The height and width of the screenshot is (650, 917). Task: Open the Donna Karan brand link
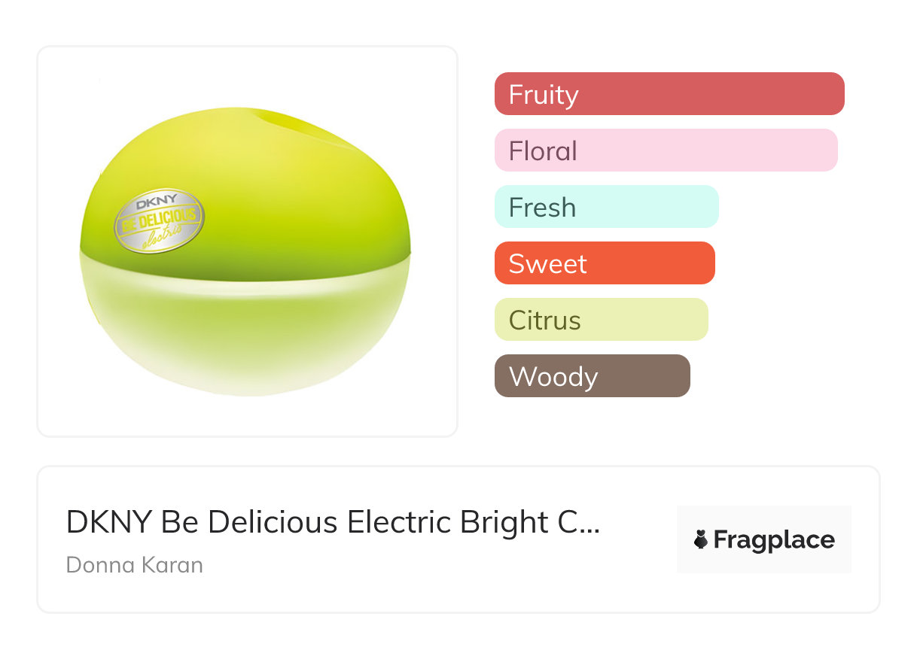tap(135, 564)
